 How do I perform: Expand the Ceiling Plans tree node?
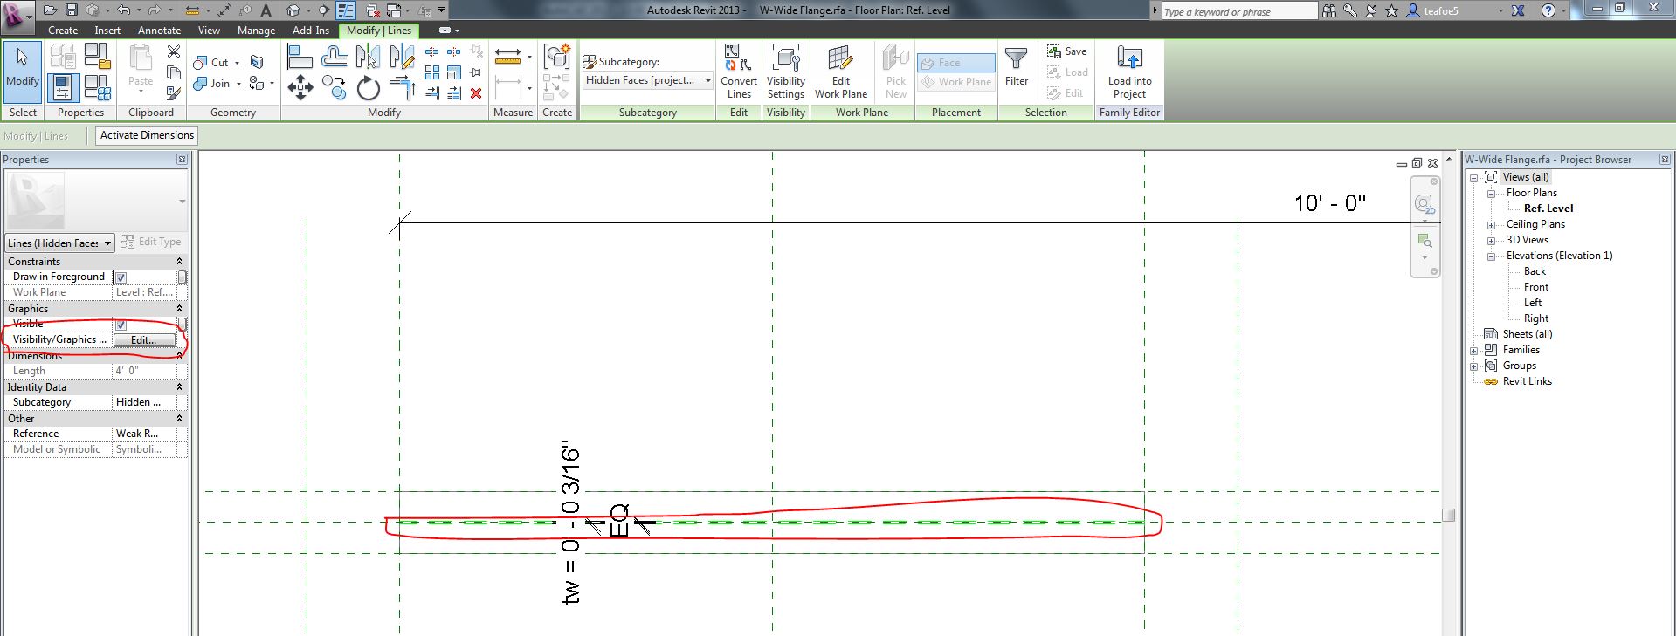[1491, 225]
